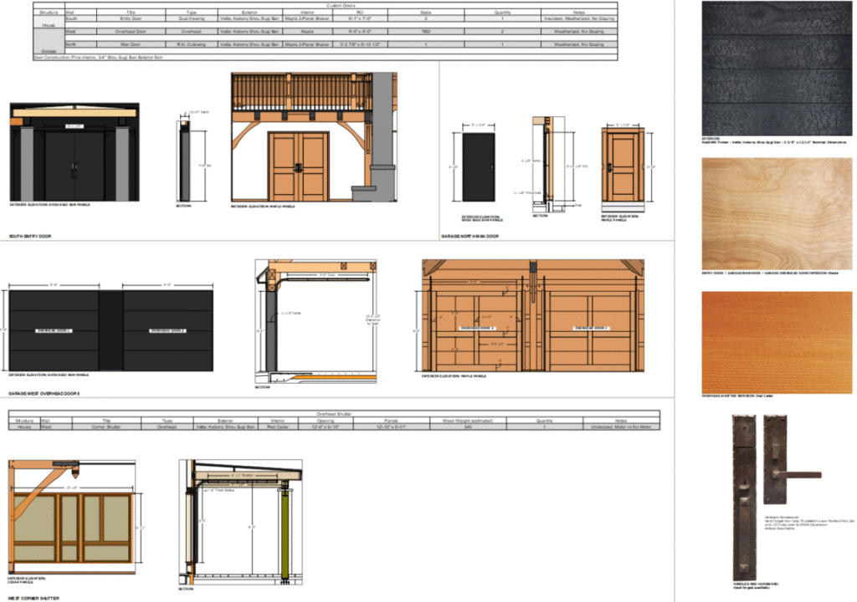The width and height of the screenshot is (857, 602).
Task: Click the Overhead Door 2 label on black elevation
Action: (168, 330)
